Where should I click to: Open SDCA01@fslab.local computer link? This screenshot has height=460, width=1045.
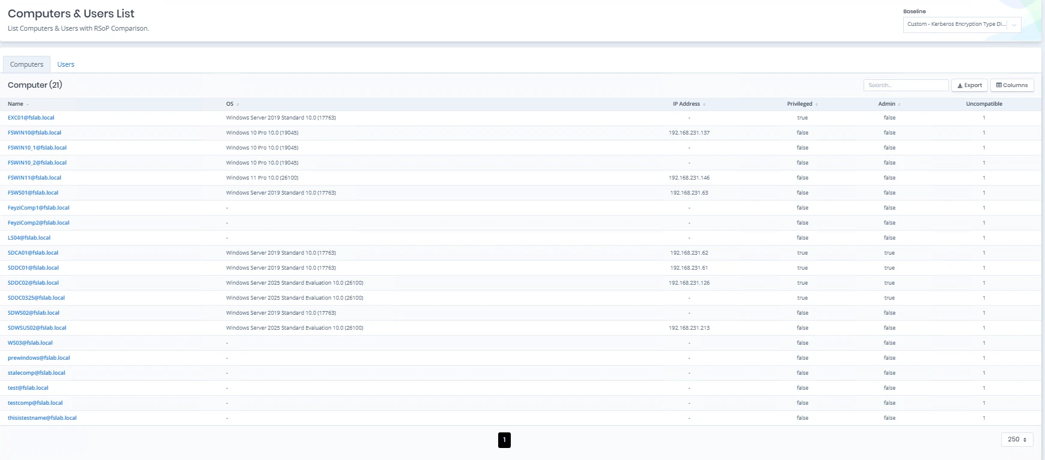pyautogui.click(x=33, y=253)
